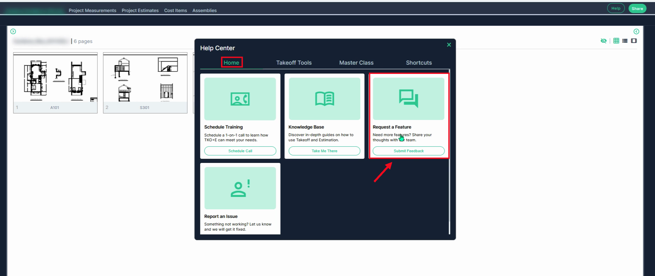Open the Shortcuts tab
The width and height of the screenshot is (655, 276).
pos(419,63)
